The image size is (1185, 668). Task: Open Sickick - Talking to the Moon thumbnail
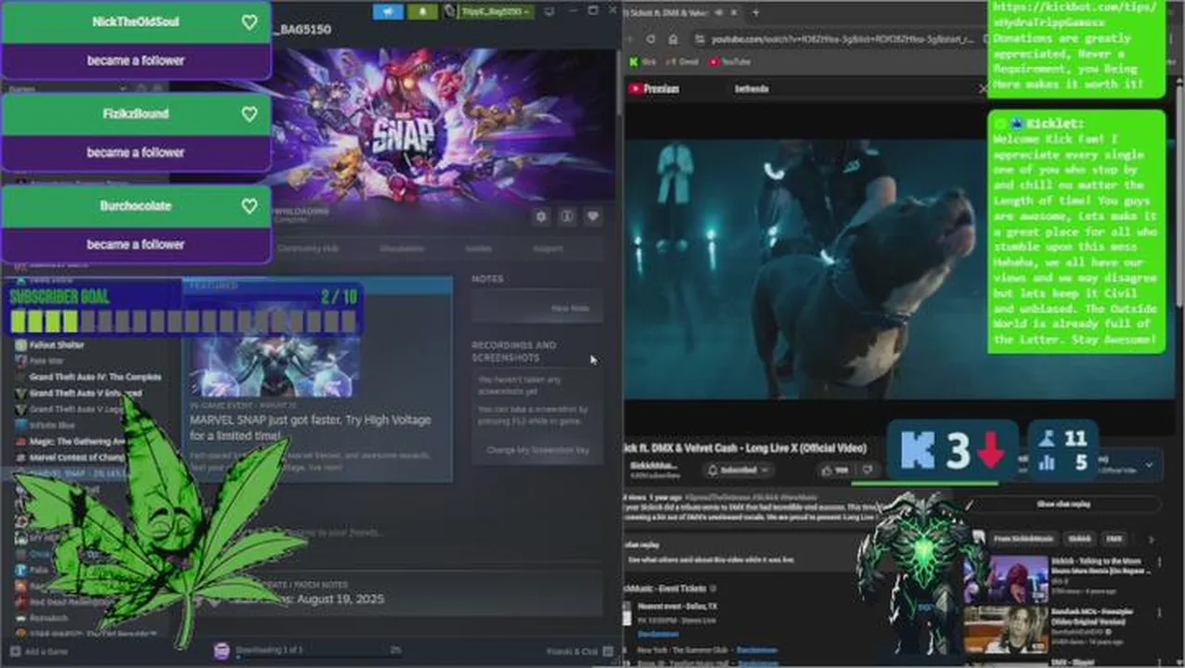coord(1007,578)
